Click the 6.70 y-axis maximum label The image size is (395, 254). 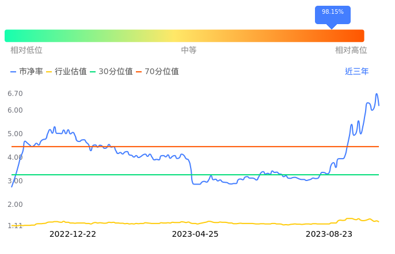coord(15,93)
